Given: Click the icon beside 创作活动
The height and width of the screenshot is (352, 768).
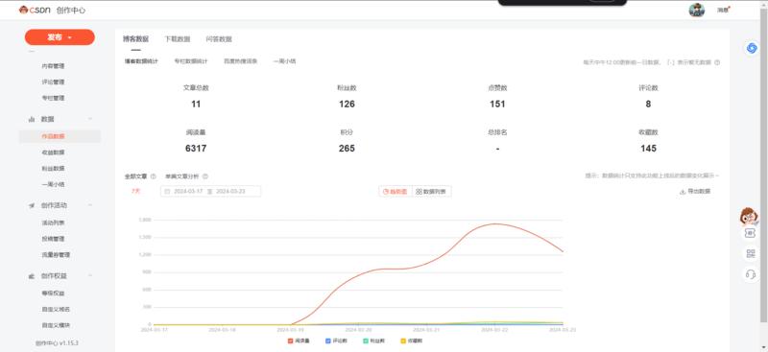Looking at the screenshot, I should tap(32, 205).
